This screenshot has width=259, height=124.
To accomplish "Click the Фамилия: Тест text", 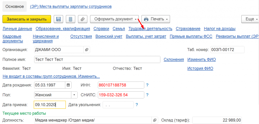I will (17, 68).
